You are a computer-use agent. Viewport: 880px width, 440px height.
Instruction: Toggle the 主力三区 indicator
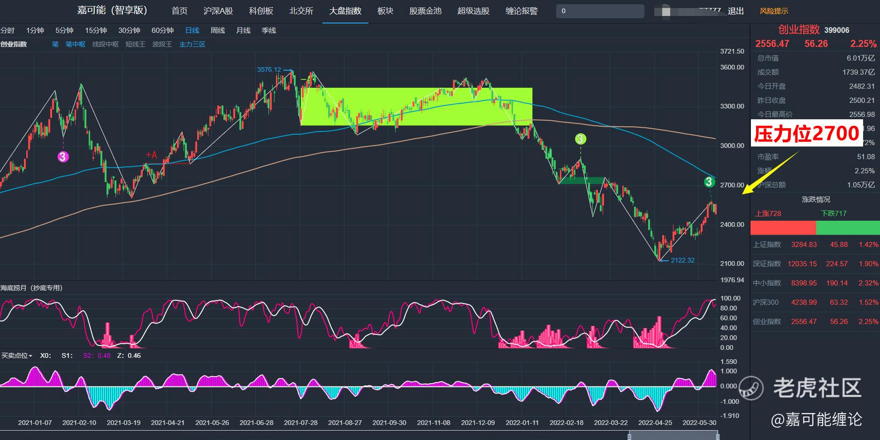(192, 44)
